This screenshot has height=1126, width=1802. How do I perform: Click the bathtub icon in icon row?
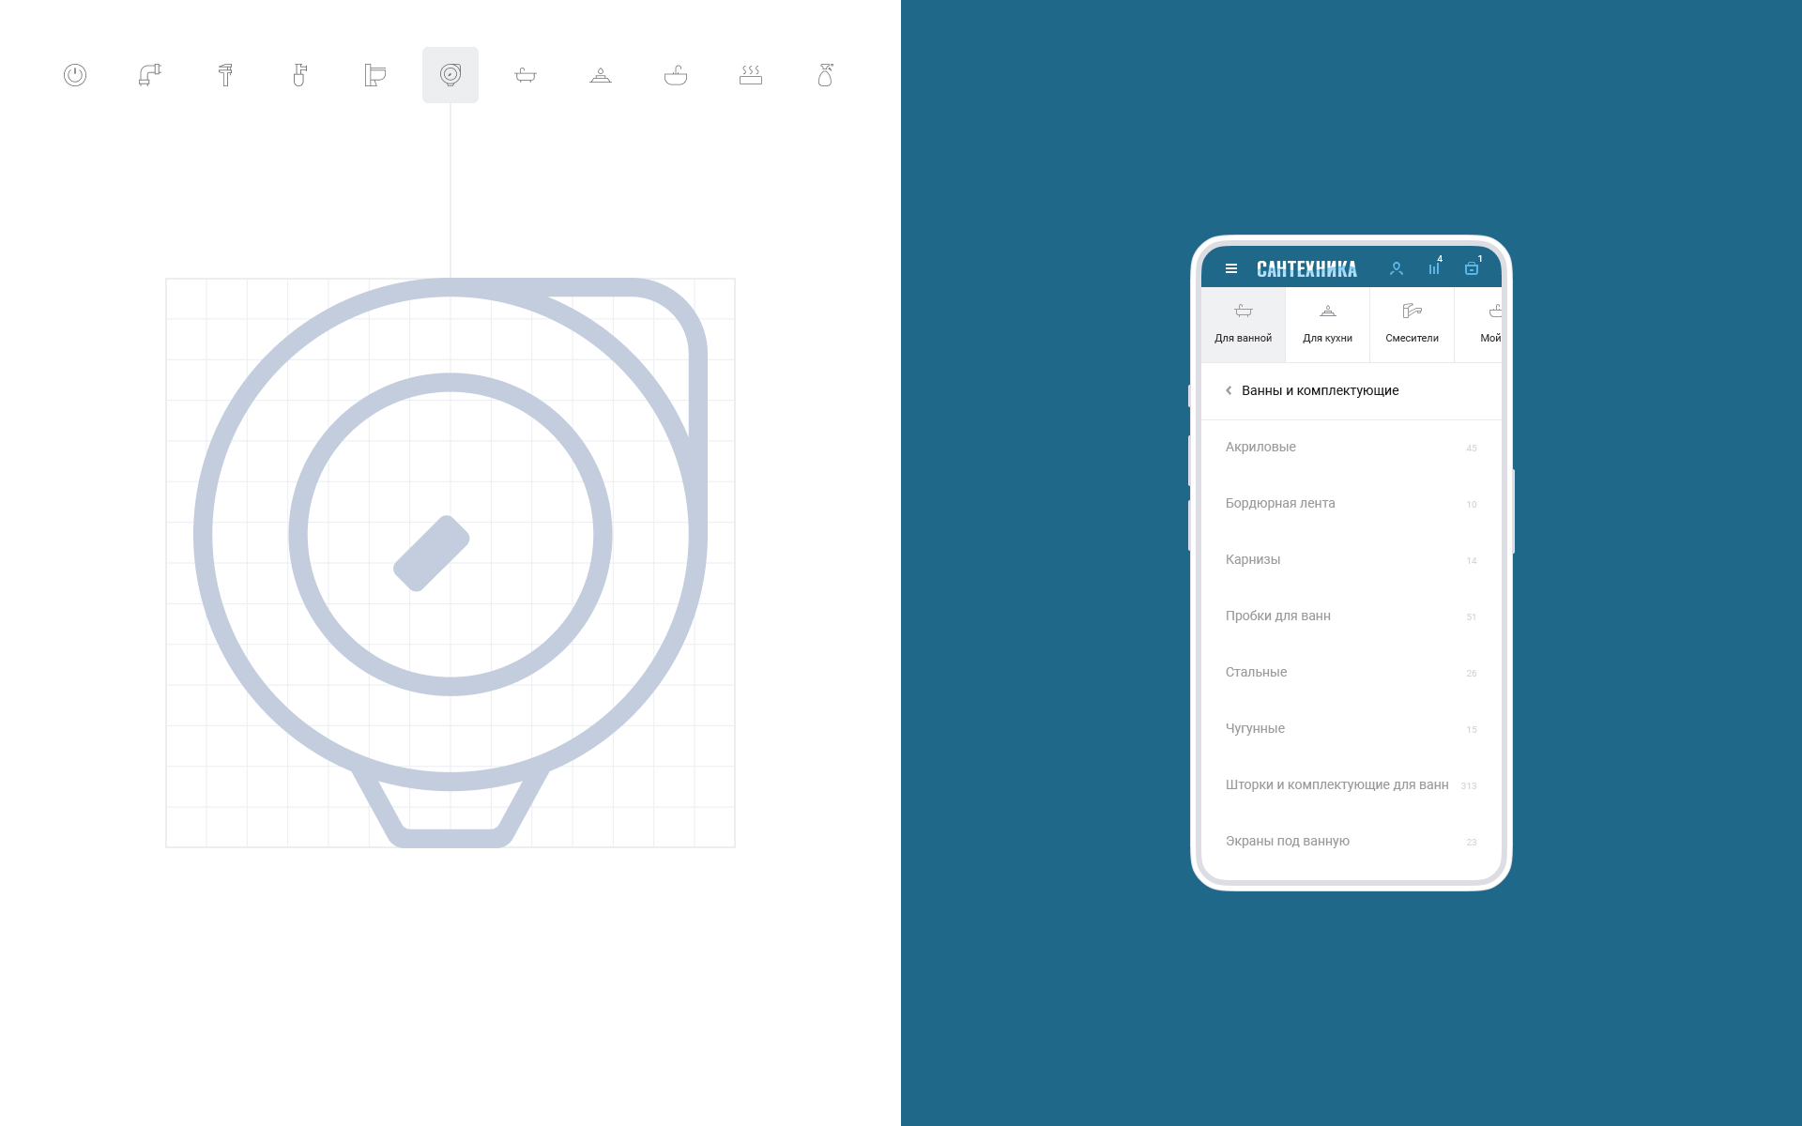point(526,75)
